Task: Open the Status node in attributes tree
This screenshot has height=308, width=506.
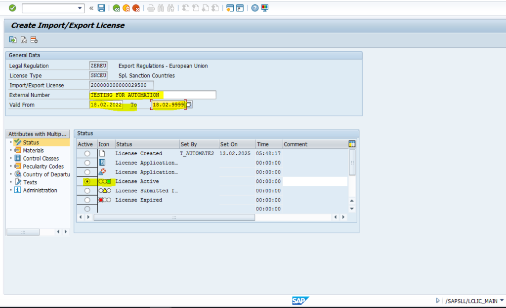Action: [31, 142]
